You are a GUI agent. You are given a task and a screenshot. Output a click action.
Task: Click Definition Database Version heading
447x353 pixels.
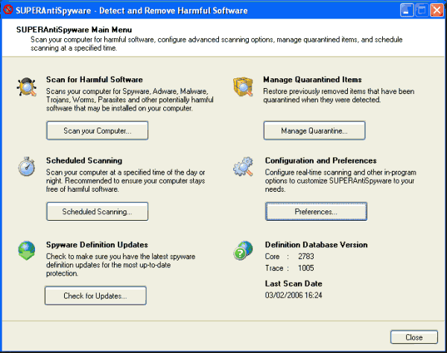pos(316,245)
